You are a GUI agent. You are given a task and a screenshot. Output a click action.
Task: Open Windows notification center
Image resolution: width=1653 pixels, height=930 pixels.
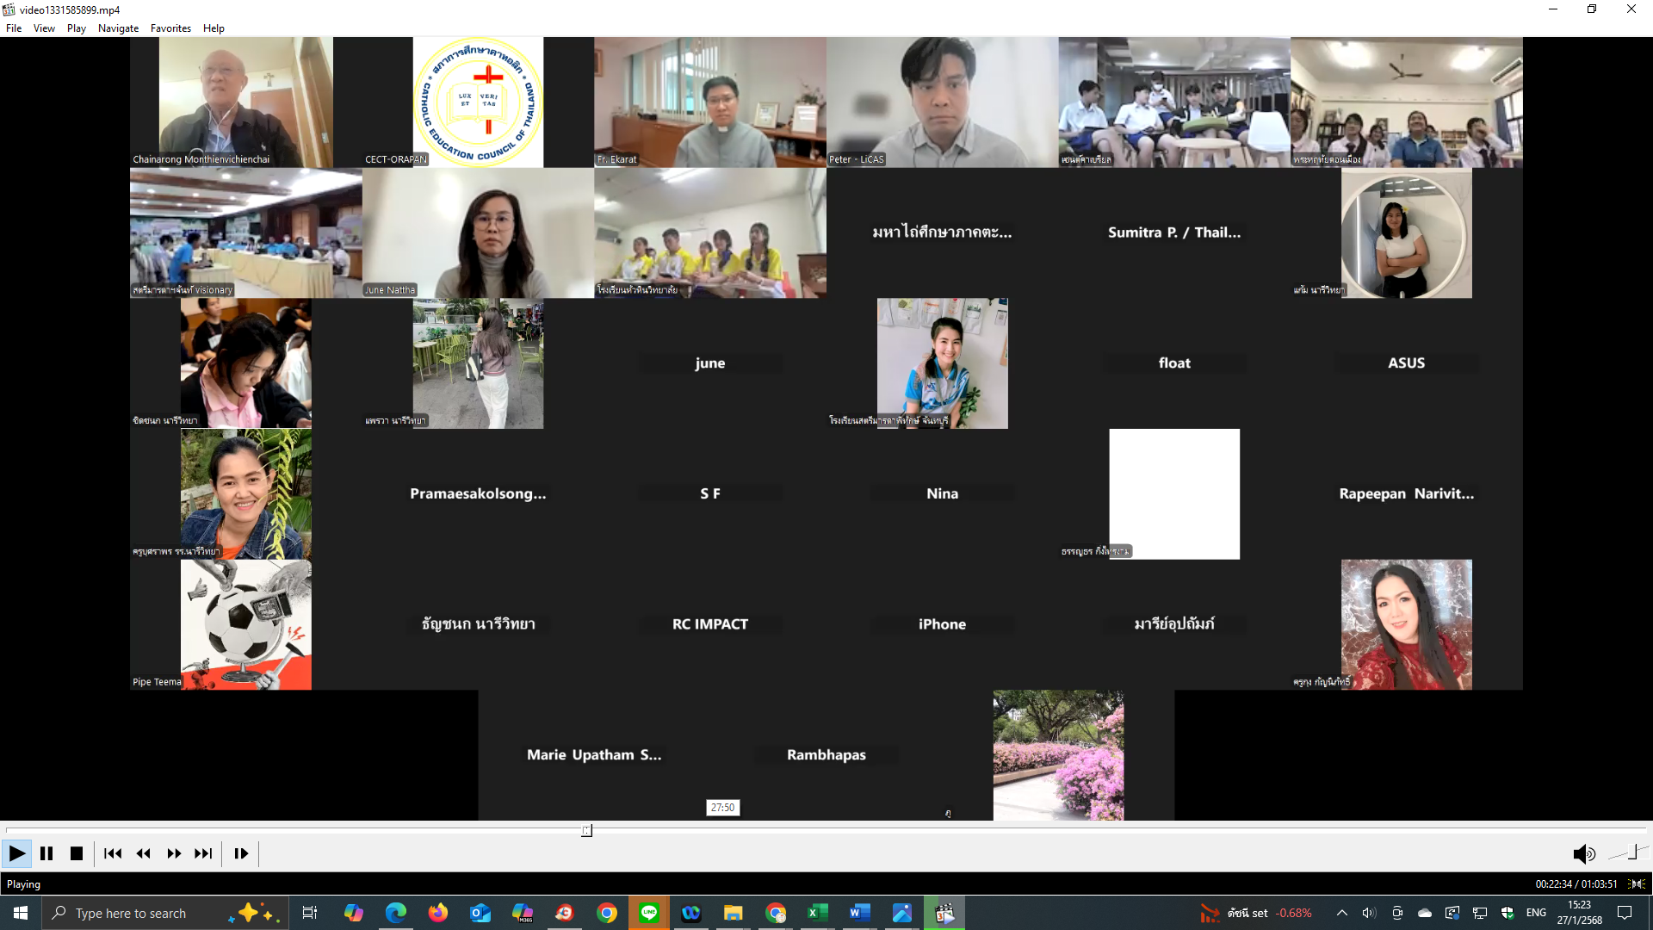(x=1625, y=913)
